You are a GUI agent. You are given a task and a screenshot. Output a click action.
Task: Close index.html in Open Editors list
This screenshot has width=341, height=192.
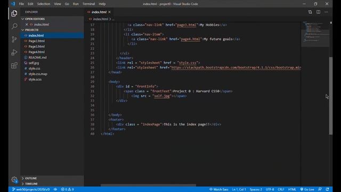(27, 25)
